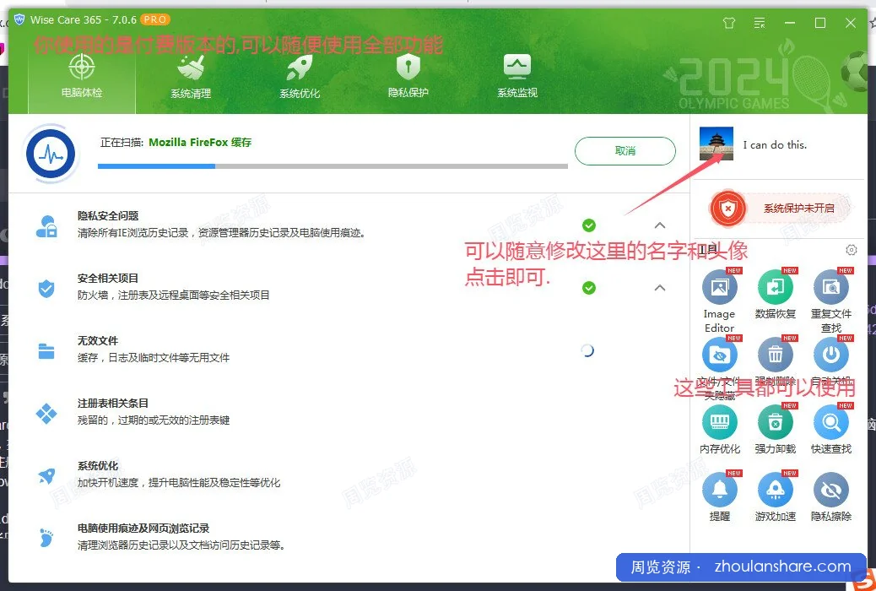876x591 pixels.
Task: Click the 安全相关项目 shield icon
Action: 46,289
